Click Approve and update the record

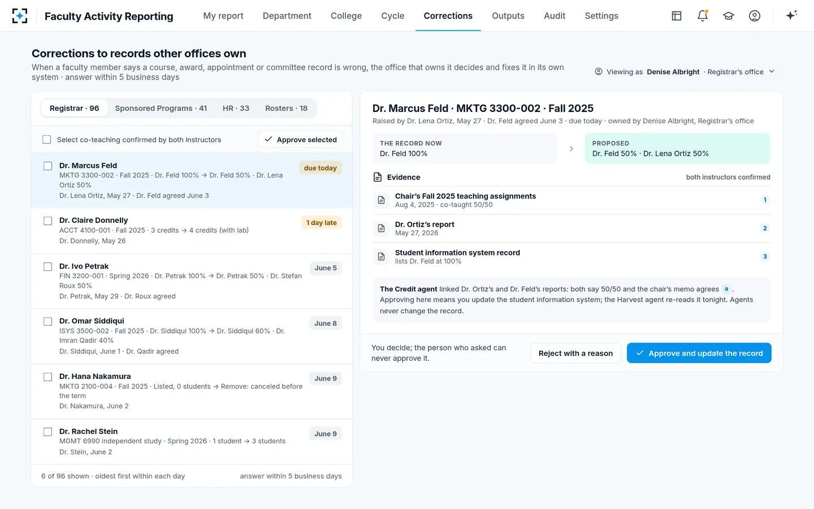tap(699, 353)
